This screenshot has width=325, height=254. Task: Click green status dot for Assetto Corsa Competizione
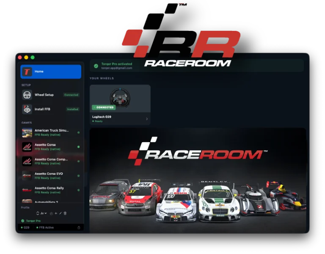[x=79, y=161]
